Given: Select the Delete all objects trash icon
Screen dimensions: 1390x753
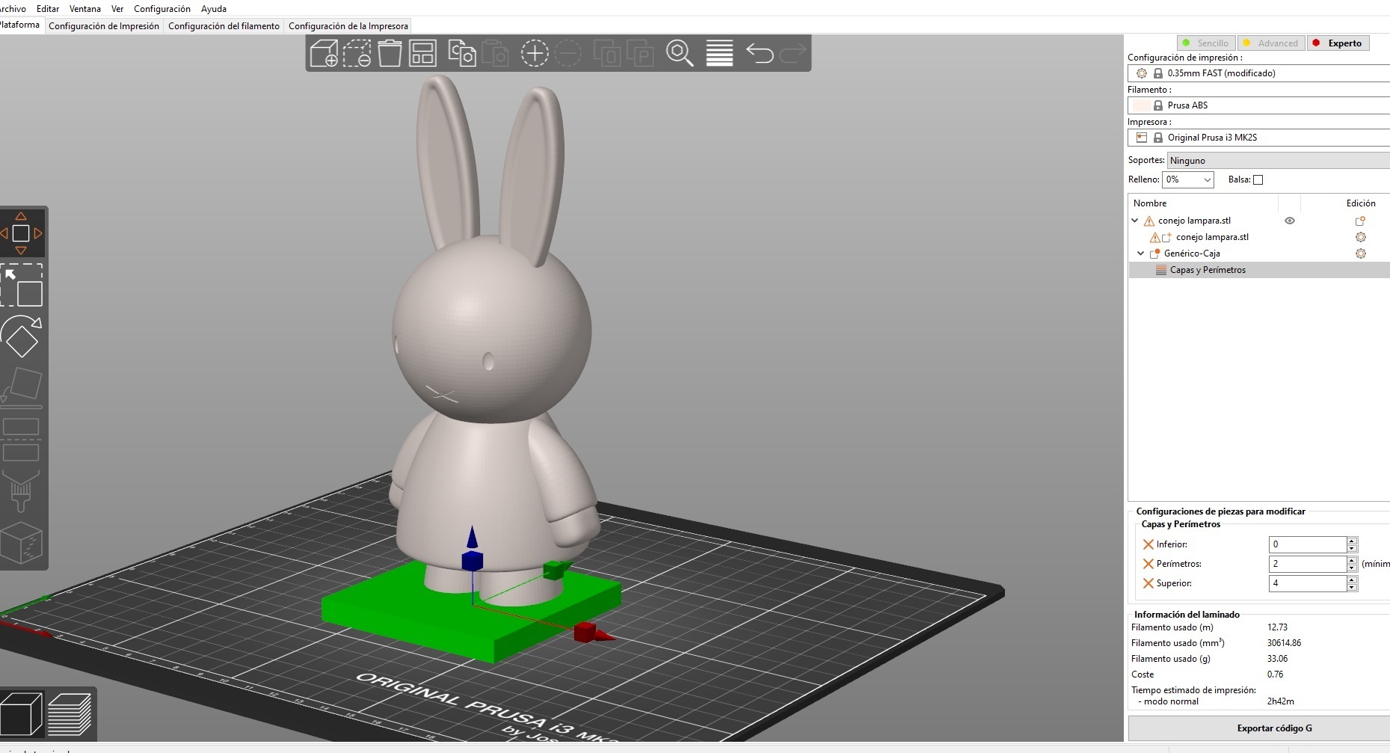Looking at the screenshot, I should [390, 53].
